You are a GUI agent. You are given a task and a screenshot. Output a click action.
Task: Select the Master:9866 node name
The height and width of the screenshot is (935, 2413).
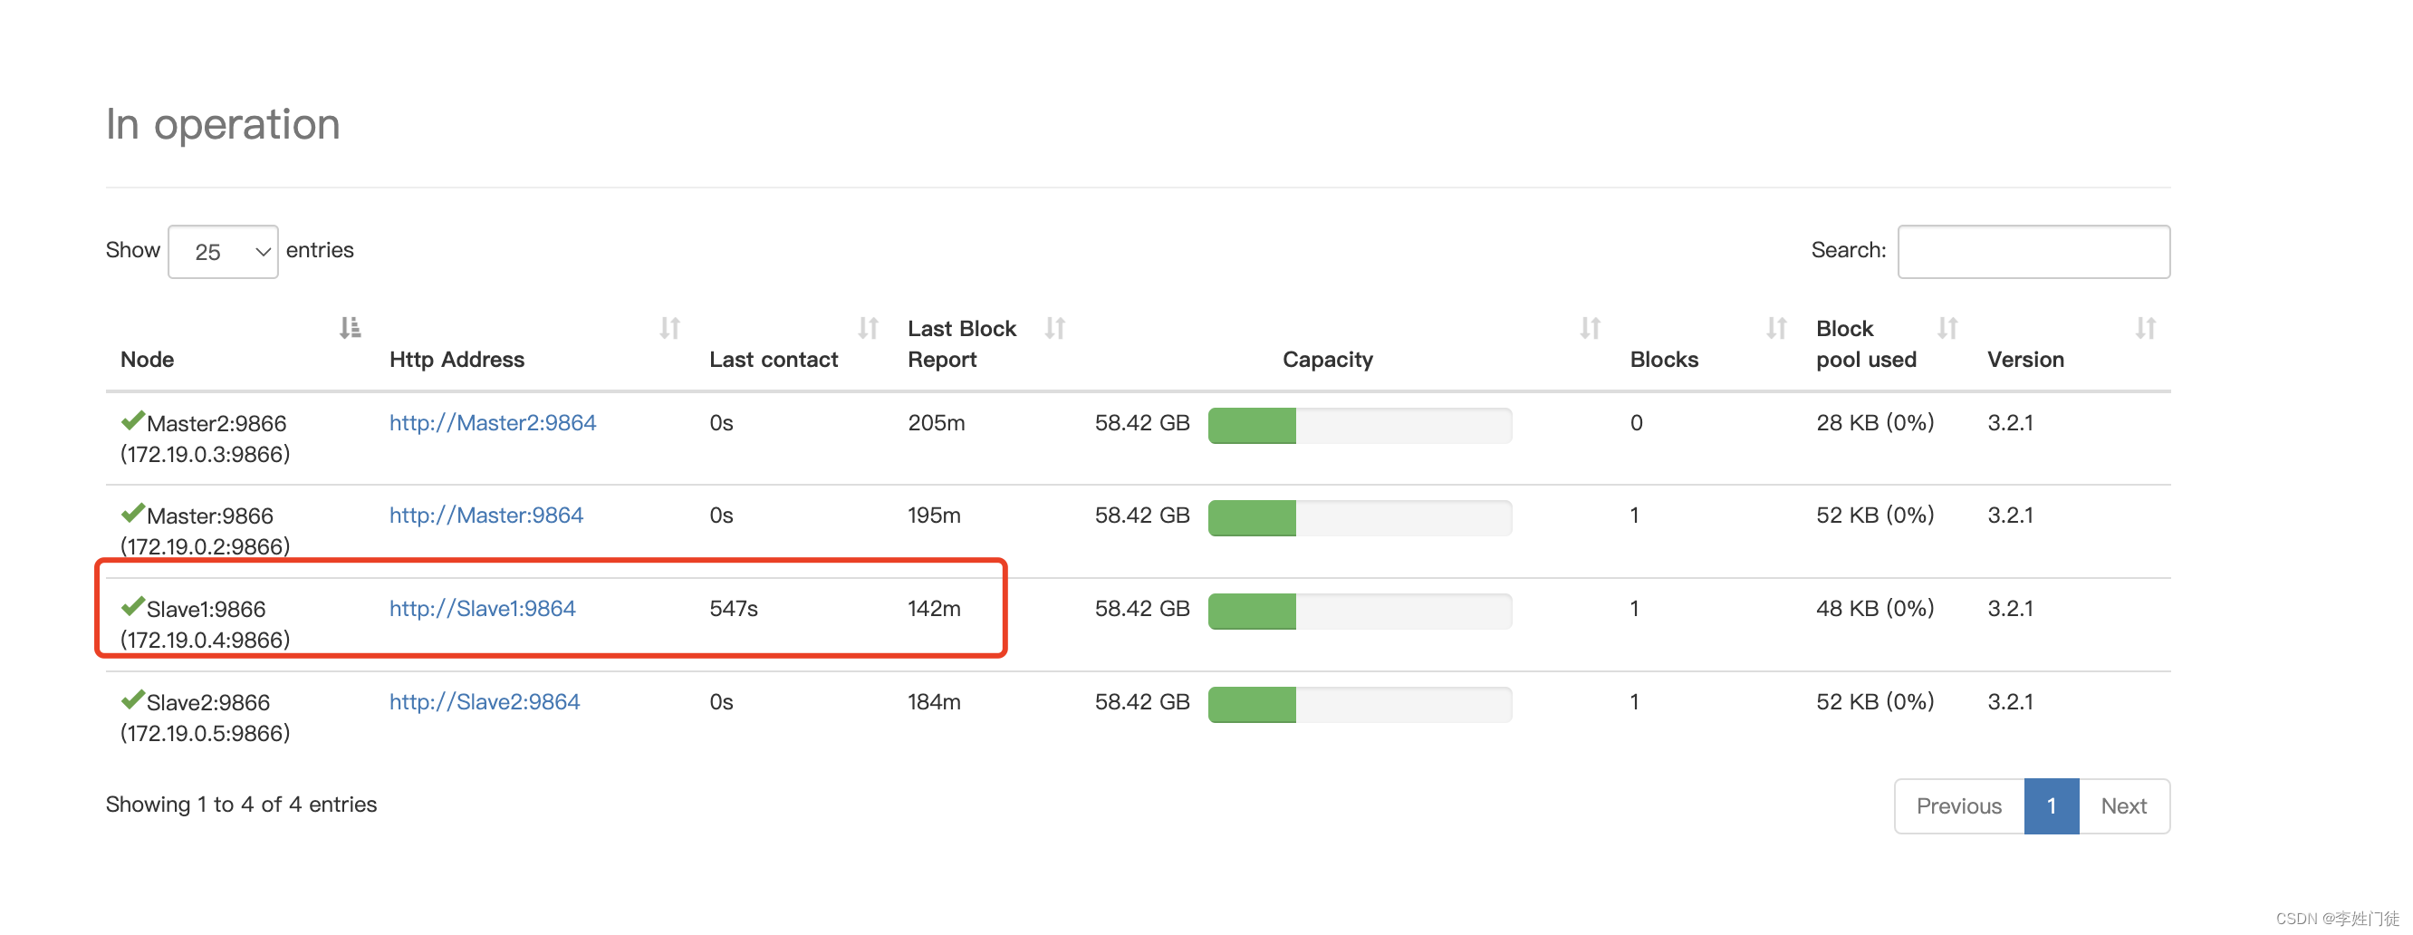[x=210, y=516]
